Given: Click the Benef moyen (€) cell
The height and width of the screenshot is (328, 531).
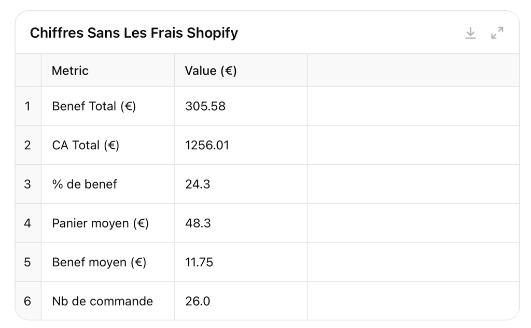Looking at the screenshot, I should pyautogui.click(x=99, y=262).
